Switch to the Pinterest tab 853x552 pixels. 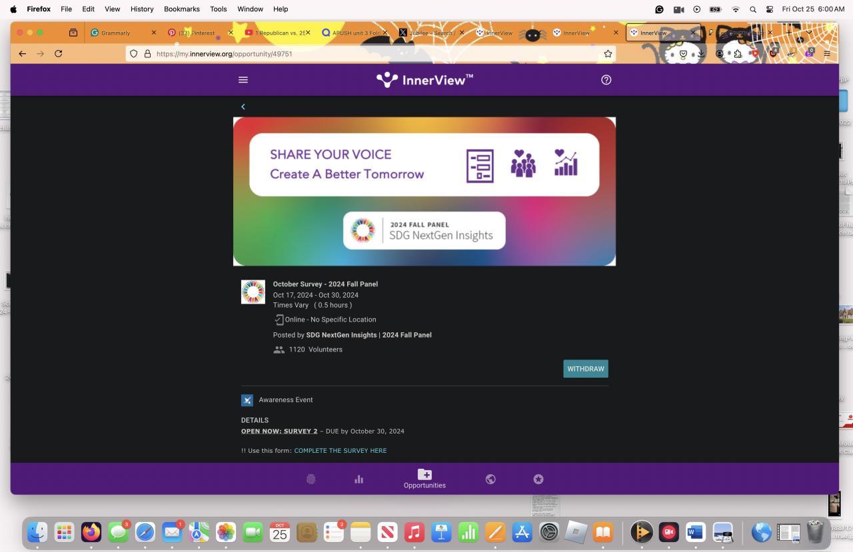pos(200,33)
